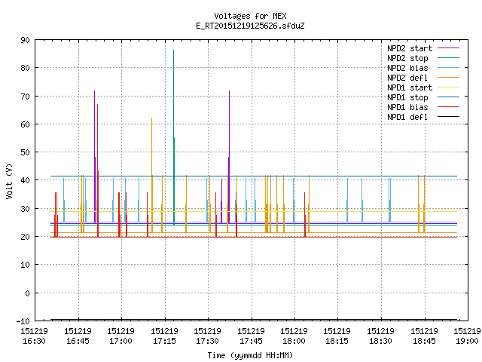Click the 'NPD1 bias' legend label
Screen dimensions: 482x362
pos(407,107)
